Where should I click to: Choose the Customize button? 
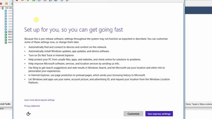pyautogui.click(x=133, y=114)
